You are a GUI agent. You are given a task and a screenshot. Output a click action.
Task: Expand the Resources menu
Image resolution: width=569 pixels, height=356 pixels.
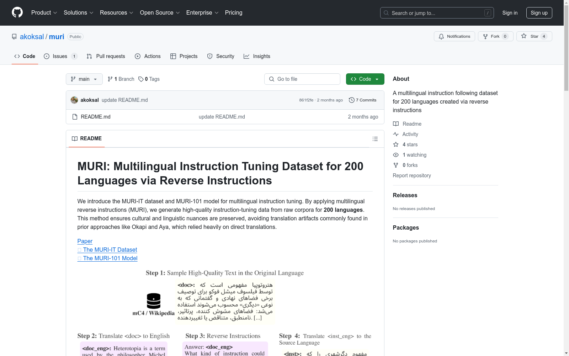117,13
